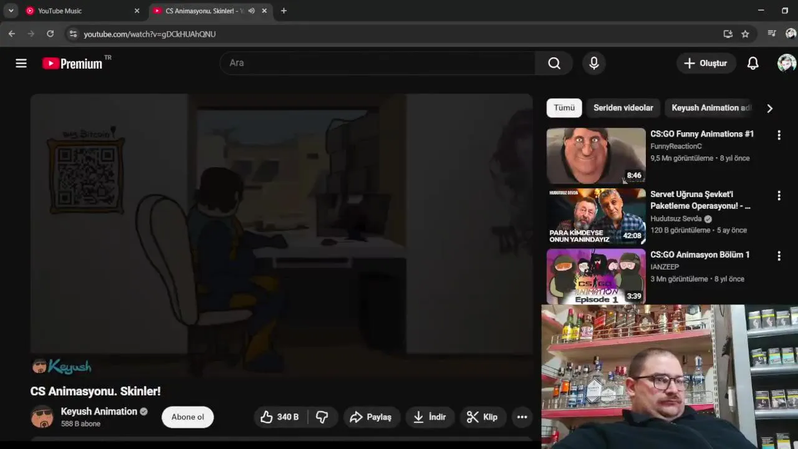Reload the page

[x=50, y=34]
